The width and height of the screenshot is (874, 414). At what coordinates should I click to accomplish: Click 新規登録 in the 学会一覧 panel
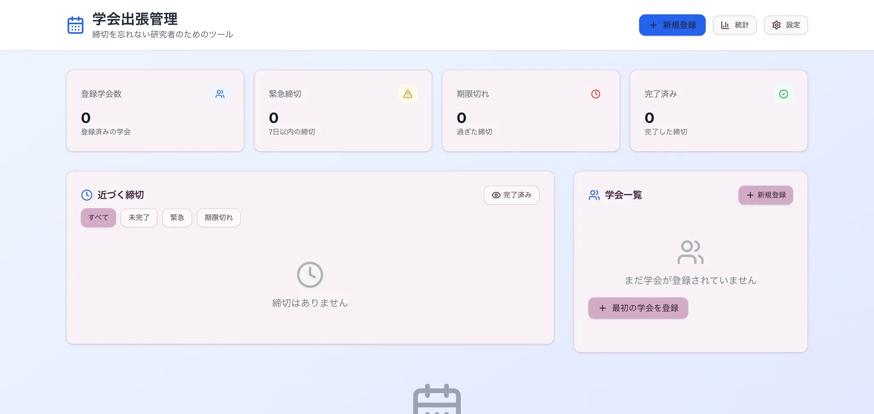766,195
